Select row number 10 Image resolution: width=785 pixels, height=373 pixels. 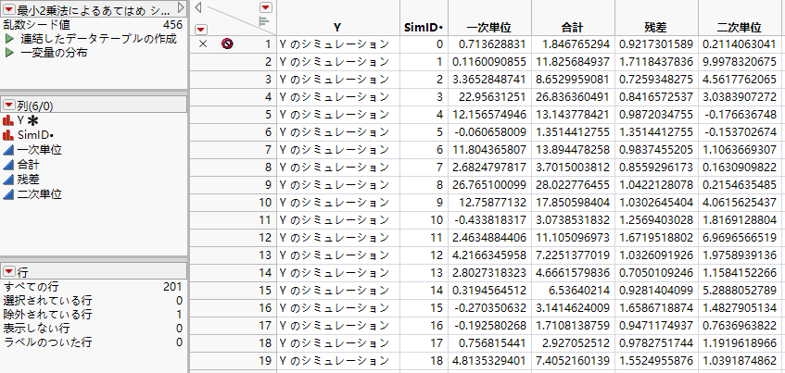265,203
